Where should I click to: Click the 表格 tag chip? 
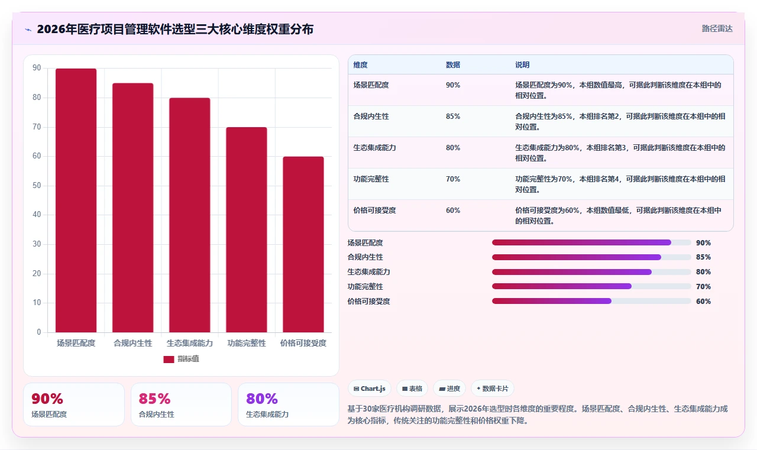tap(412, 389)
